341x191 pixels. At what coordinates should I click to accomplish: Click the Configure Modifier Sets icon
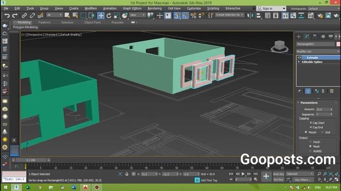click(331, 91)
